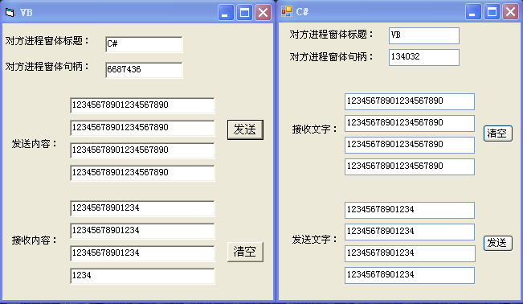Viewport: 523px width, 304px height.
Task: Click fourth 发送文字 text box in C# window
Action: (x=410, y=275)
